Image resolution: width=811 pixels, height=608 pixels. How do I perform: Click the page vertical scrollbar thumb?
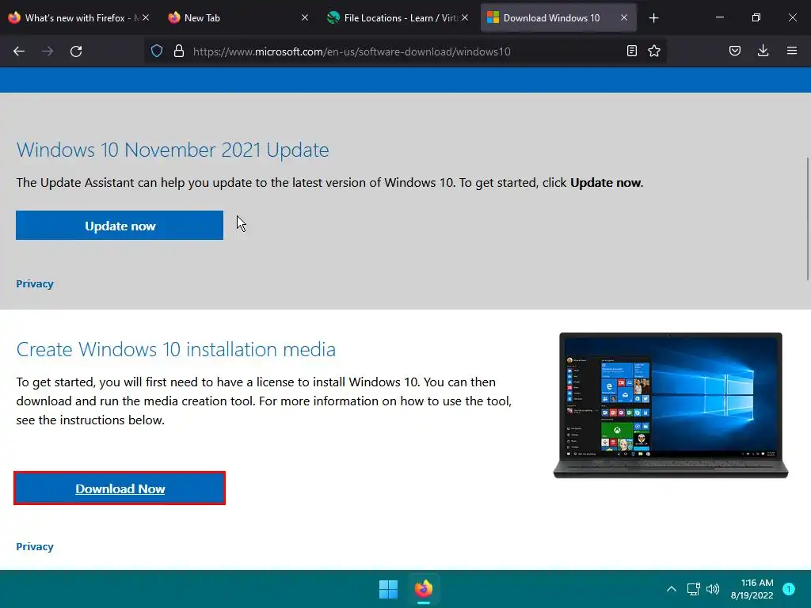tap(808, 218)
